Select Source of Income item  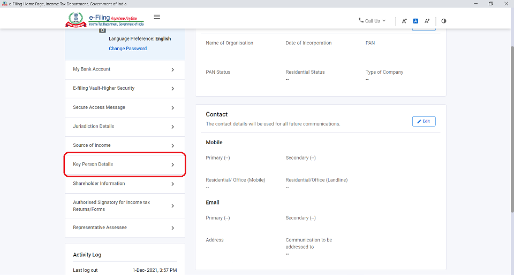click(124, 145)
